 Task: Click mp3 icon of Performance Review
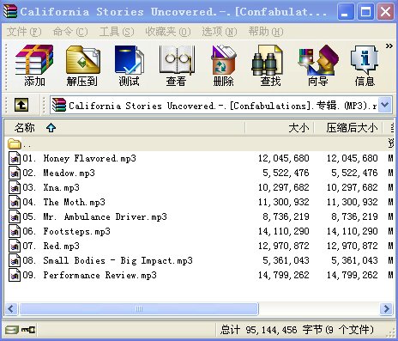click(15, 275)
